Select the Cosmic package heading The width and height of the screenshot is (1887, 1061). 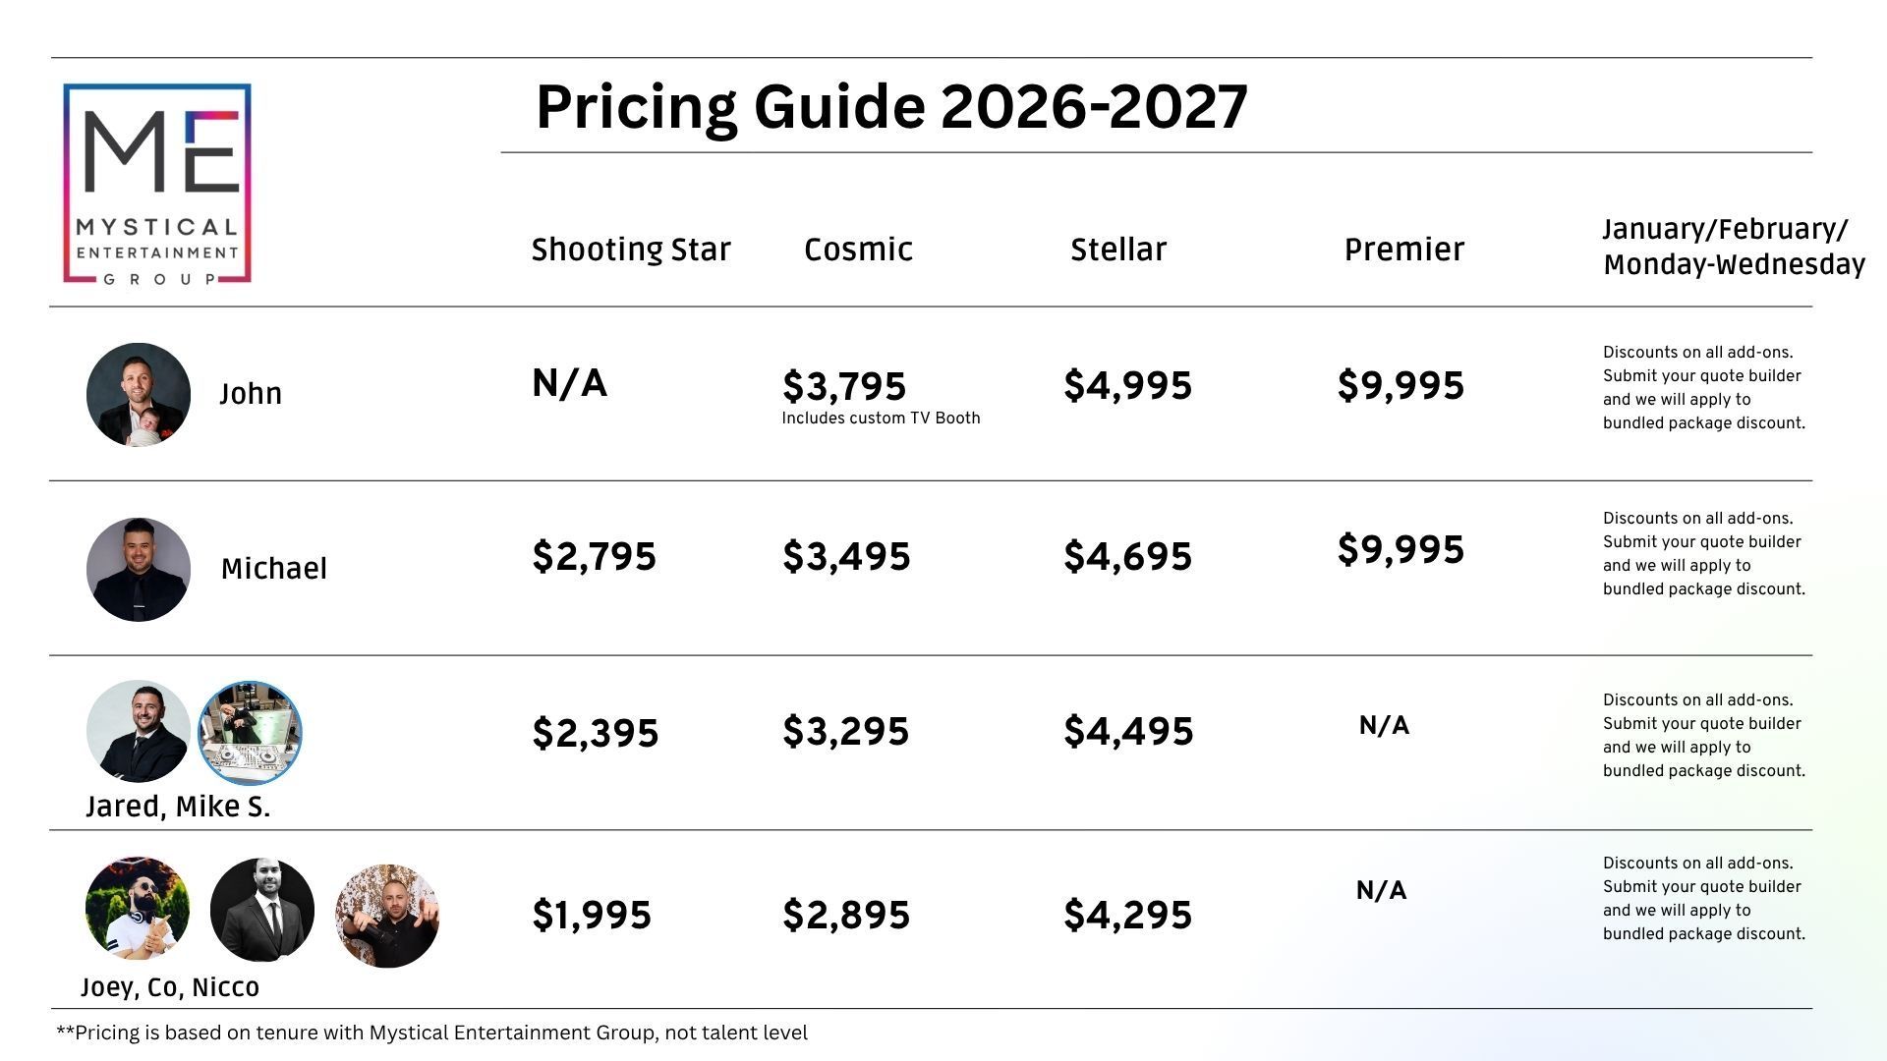coord(858,250)
